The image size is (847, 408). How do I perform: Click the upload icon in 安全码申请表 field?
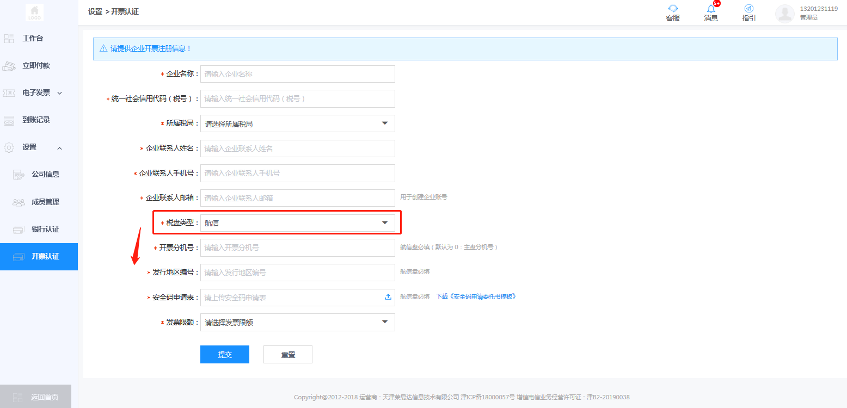[388, 297]
